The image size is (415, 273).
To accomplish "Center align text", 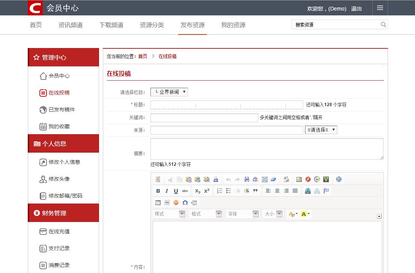I will (x=277, y=191).
